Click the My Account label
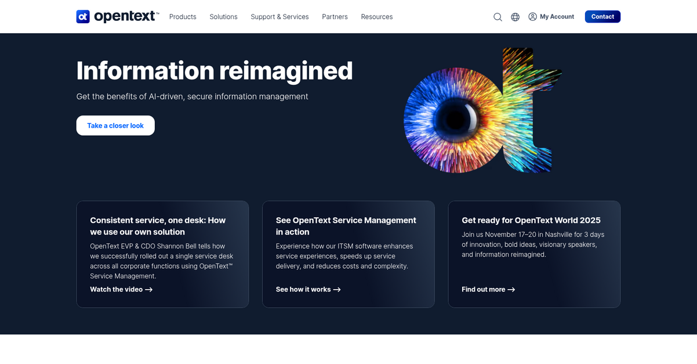Image resolution: width=697 pixels, height=364 pixels. coord(557,17)
